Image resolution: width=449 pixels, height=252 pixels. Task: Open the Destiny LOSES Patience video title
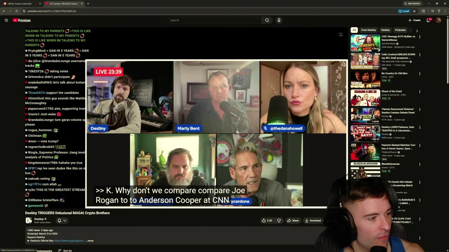tap(398, 129)
